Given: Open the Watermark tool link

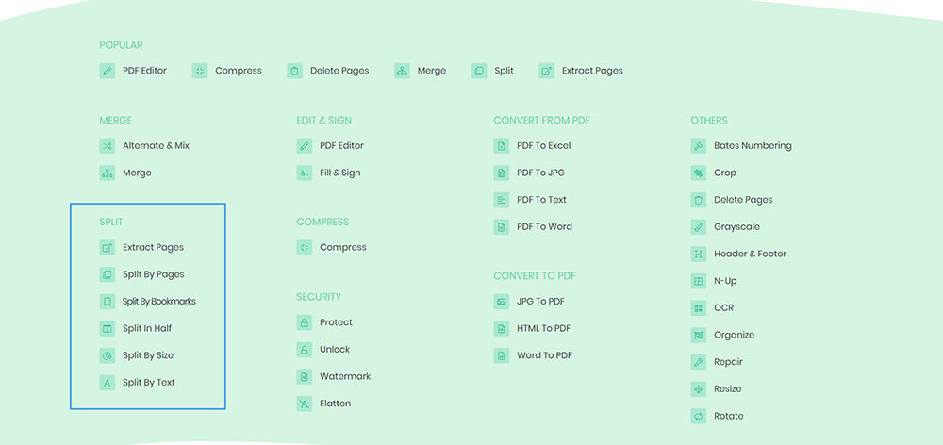Looking at the screenshot, I should (x=345, y=376).
